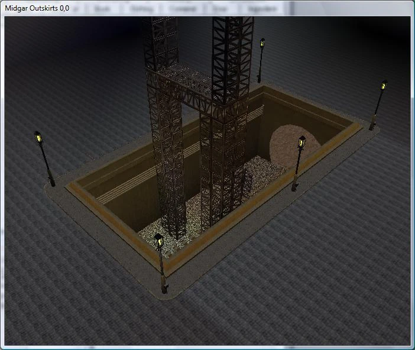Select the street lamp behind the lattice tower
Screen dimensions: 415x350
[261, 60]
